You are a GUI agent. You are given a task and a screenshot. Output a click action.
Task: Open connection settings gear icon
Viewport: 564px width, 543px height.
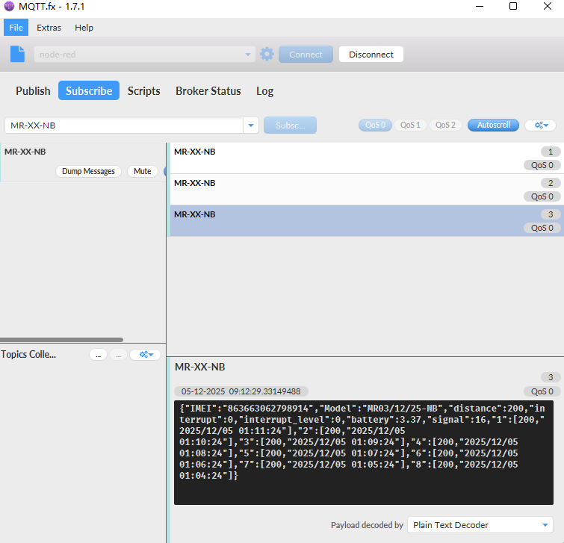coord(267,55)
